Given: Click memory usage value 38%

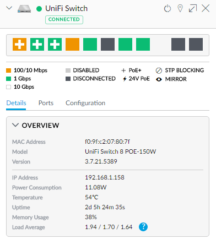Looking at the screenshot, I should (x=91, y=217).
